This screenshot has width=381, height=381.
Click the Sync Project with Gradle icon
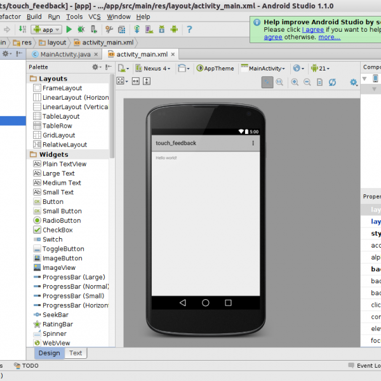[137, 29]
